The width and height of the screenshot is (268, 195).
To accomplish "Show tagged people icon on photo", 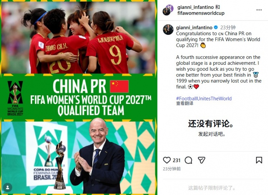I will tap(8, 187).
